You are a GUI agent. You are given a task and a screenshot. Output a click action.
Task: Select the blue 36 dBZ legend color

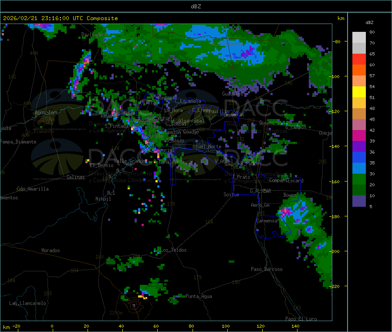click(x=359, y=157)
